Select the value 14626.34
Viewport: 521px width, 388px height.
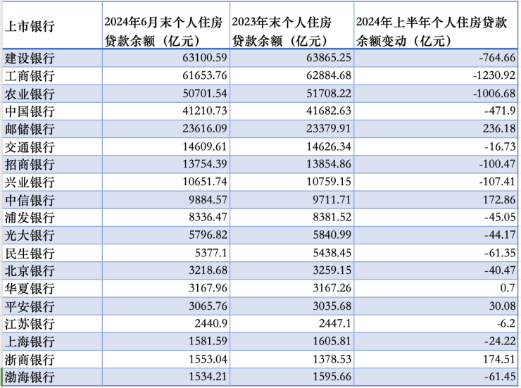click(x=329, y=146)
